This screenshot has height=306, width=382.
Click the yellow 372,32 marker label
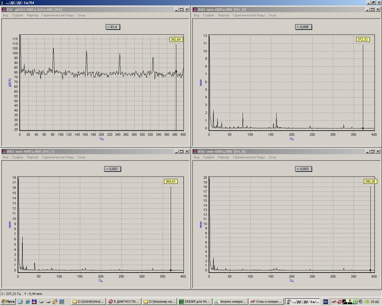(x=363, y=39)
